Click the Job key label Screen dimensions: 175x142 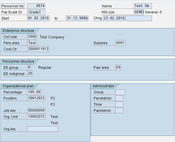[x=9, y=111]
